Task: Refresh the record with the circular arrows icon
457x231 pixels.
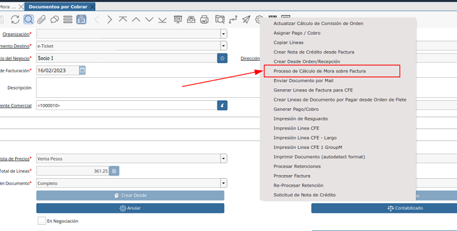Action: pos(15,19)
